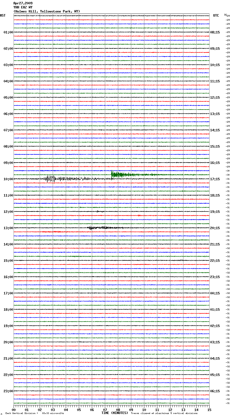This screenshot has width=231, height=417.
Task: Select the 08:00 MST hour label
Action: [8, 147]
